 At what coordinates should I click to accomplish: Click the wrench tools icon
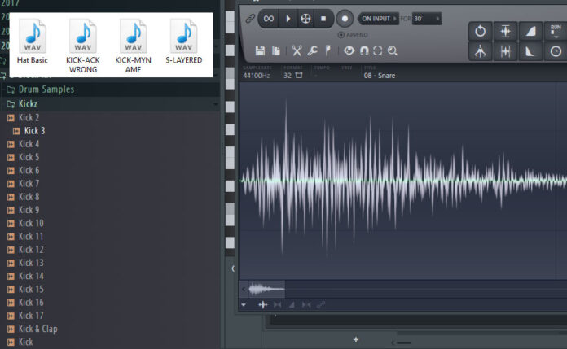click(313, 50)
